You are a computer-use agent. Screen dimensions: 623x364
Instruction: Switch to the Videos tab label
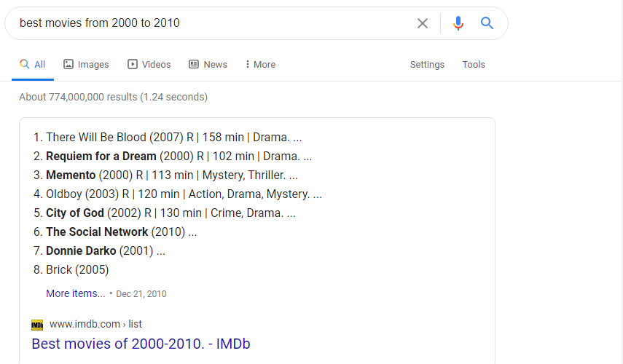[157, 64]
